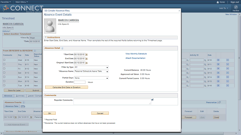Expand Actions menu under employee name
Viewport: 241px width, 135px height.
pos(6,31)
